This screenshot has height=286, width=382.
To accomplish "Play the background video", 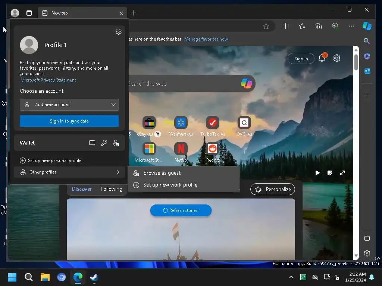I will click(x=317, y=173).
